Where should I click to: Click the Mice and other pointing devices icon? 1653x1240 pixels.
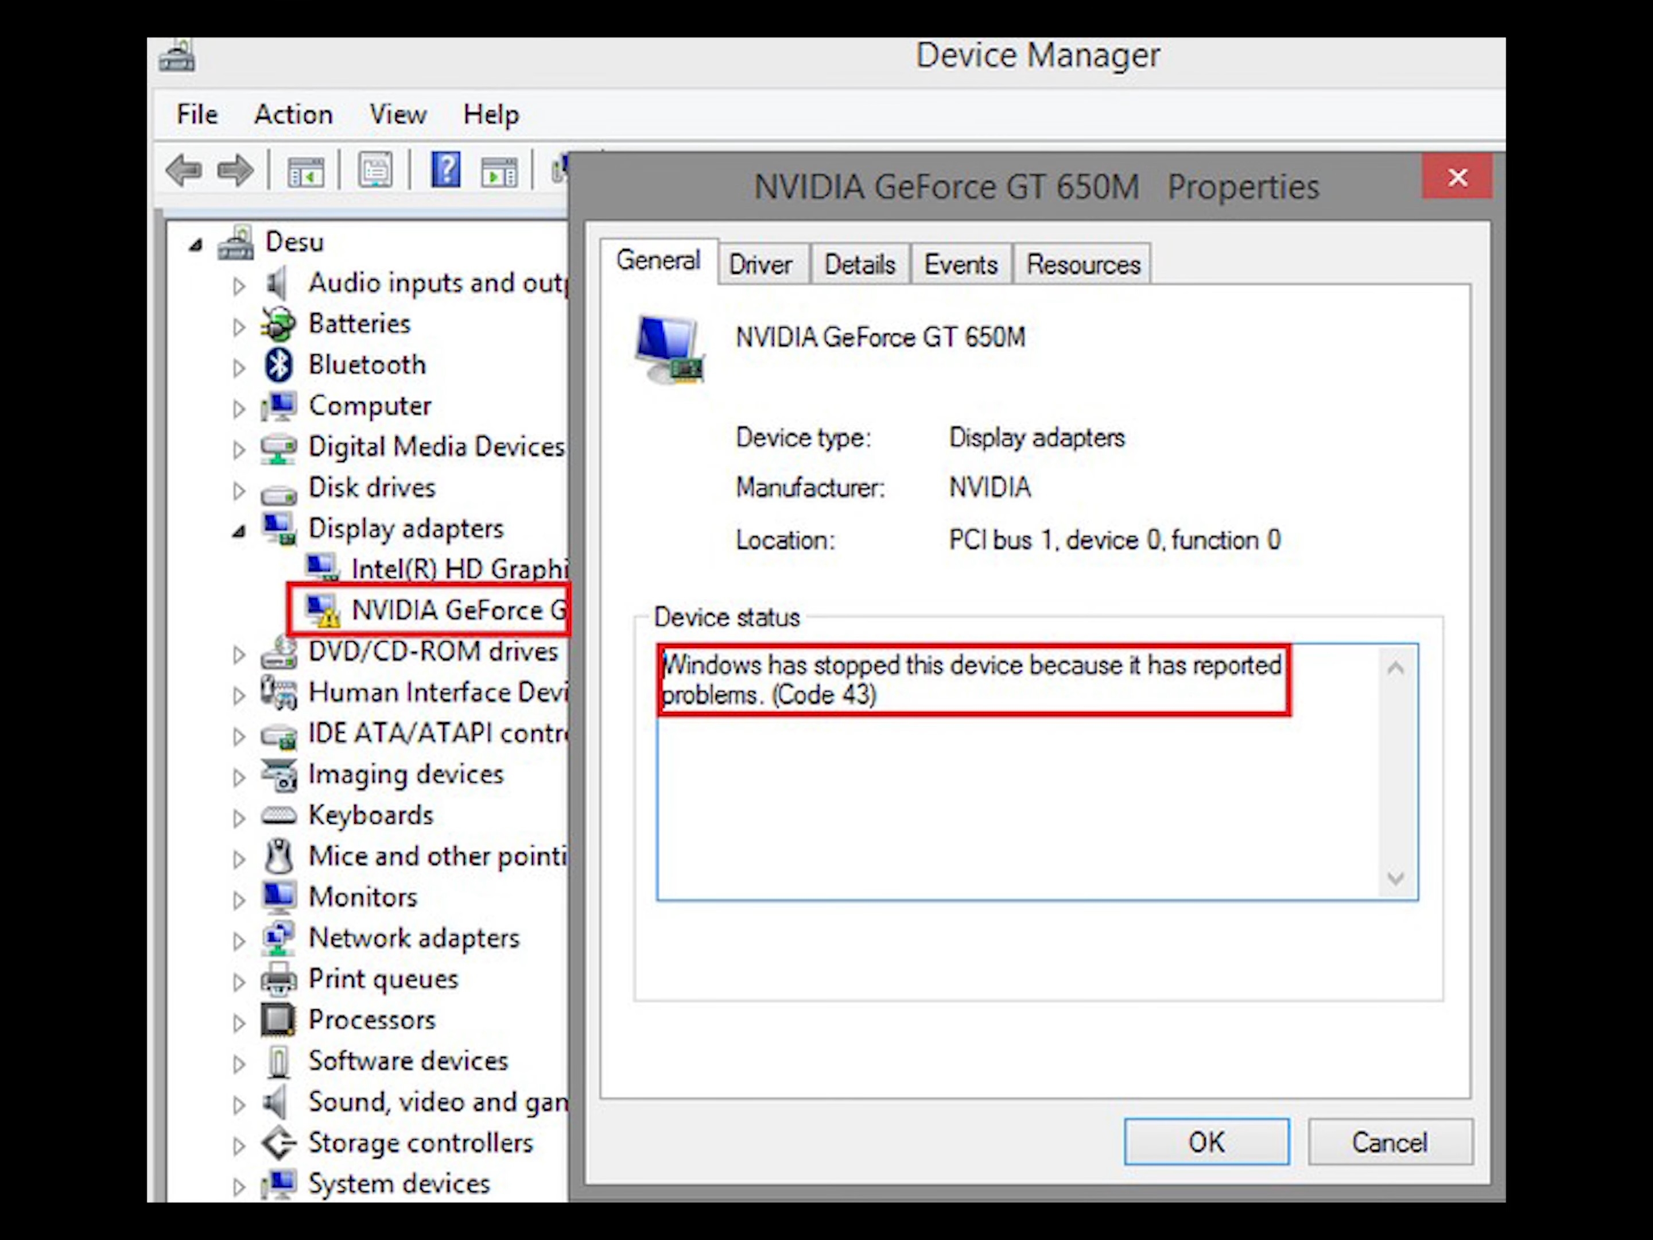279,857
